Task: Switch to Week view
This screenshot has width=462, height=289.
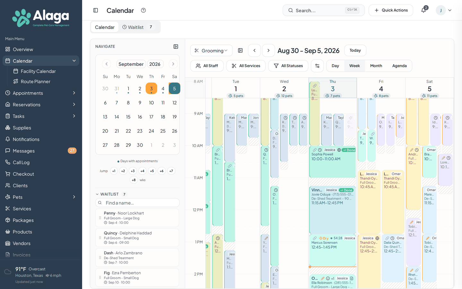Action: tap(355, 66)
